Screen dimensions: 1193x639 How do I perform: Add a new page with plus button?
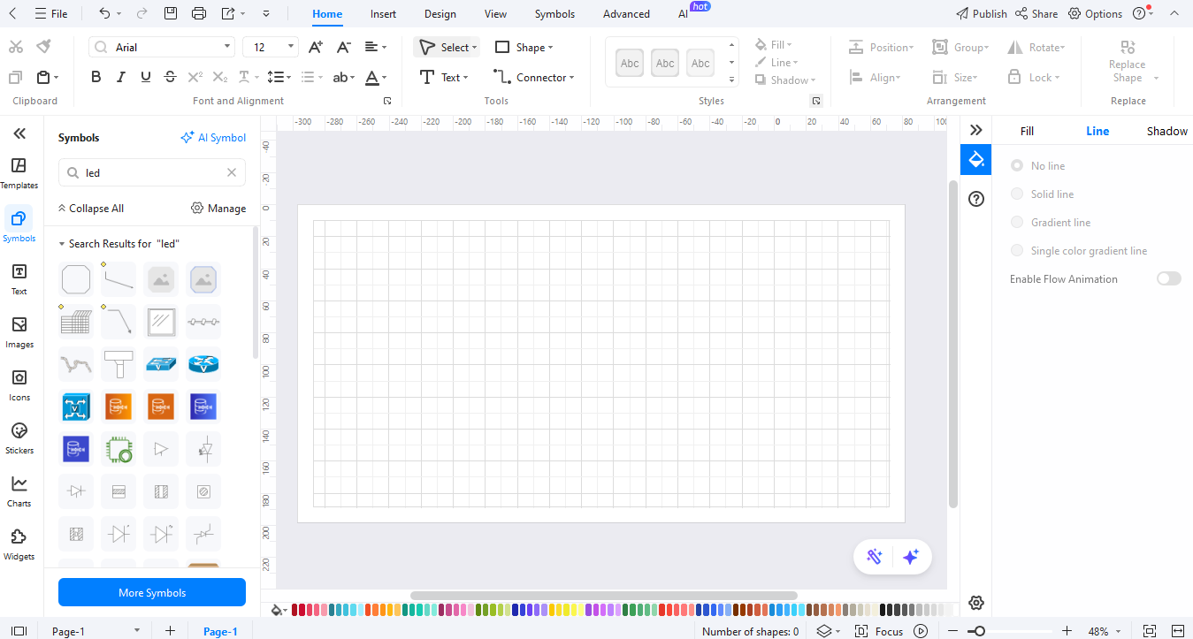tap(170, 631)
